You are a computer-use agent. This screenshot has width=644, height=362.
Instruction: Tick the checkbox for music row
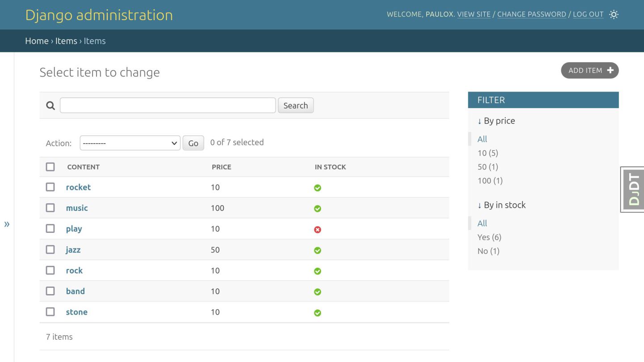point(50,208)
